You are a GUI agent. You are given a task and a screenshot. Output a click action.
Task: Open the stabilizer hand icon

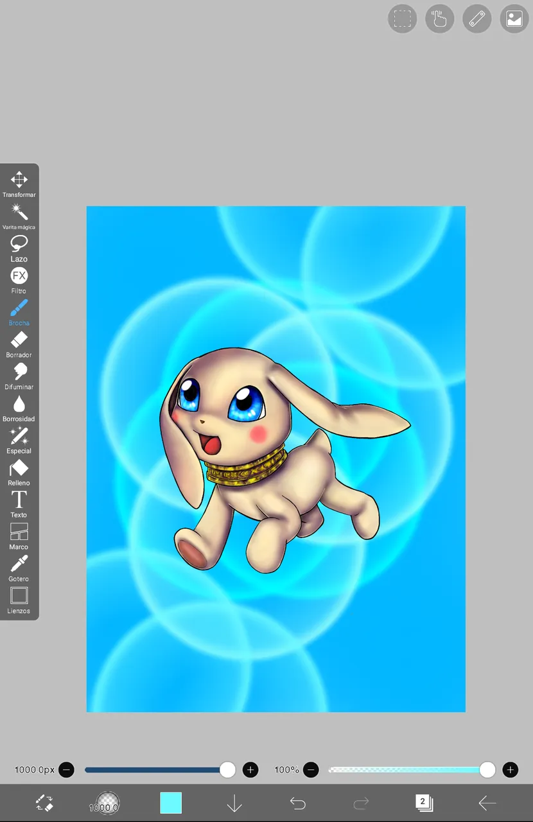pos(440,19)
